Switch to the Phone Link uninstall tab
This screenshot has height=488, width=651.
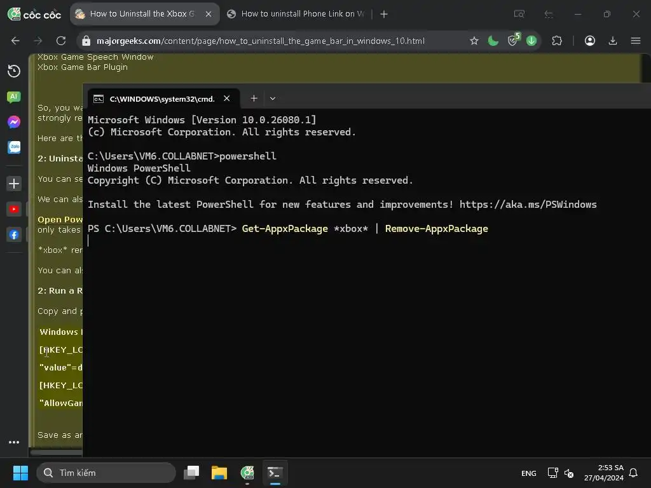point(296,14)
